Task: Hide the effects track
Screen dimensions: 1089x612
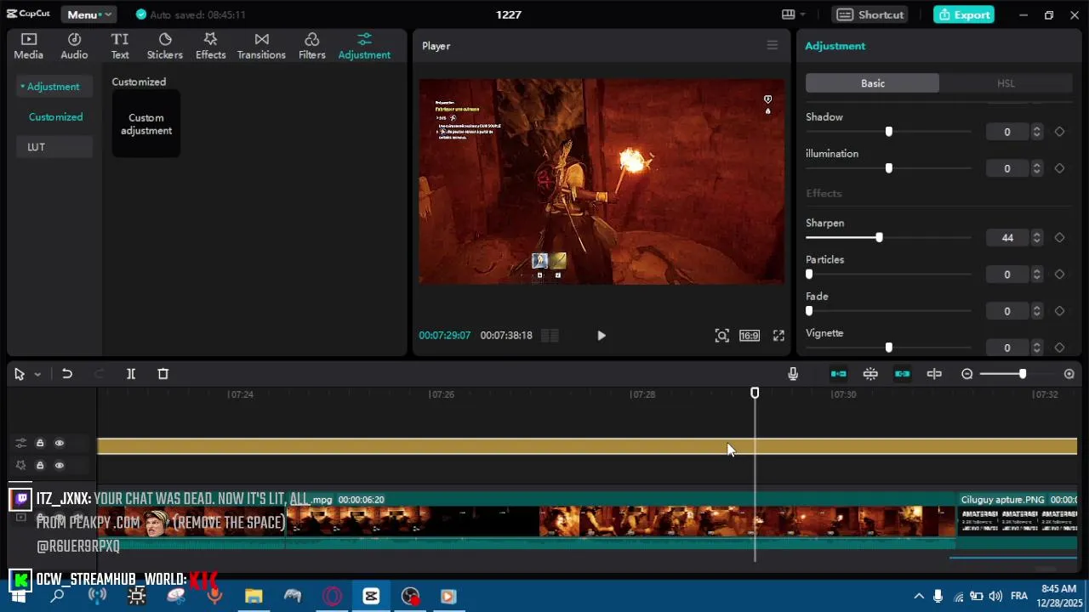Action: pos(60,465)
